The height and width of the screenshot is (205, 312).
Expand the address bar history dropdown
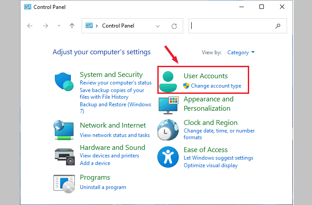pyautogui.click(x=158, y=26)
